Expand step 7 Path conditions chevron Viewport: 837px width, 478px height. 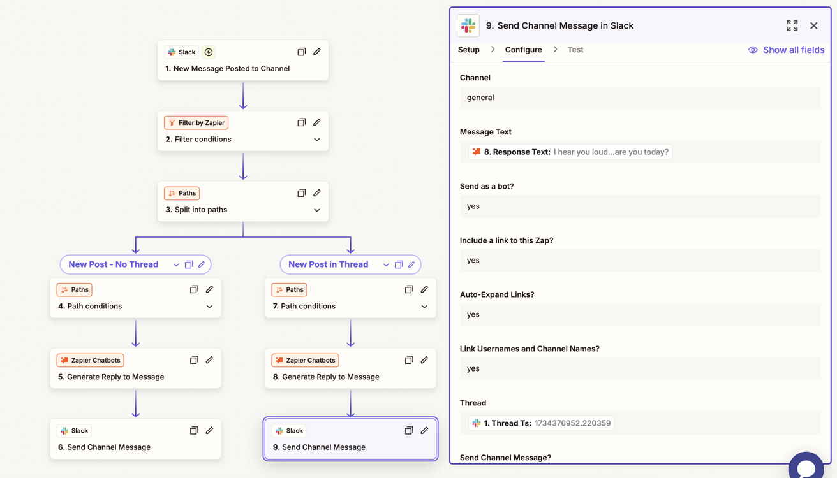[x=424, y=307]
